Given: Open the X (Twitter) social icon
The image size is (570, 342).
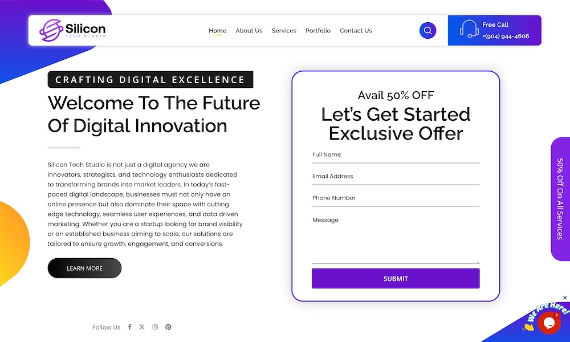Looking at the screenshot, I should coord(142,327).
